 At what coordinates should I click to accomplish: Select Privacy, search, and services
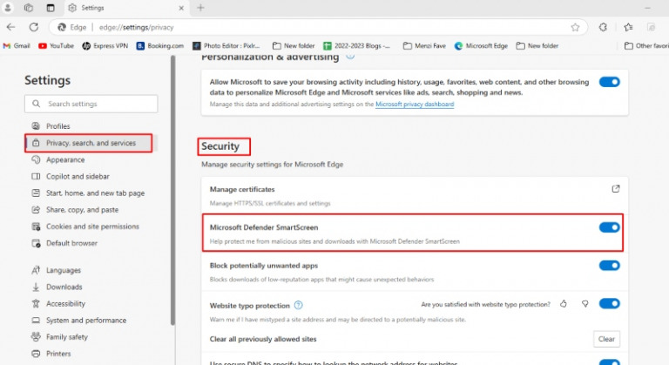pyautogui.click(x=90, y=143)
